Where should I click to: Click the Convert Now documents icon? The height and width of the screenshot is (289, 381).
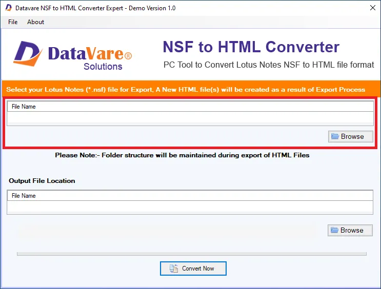pos(174,269)
